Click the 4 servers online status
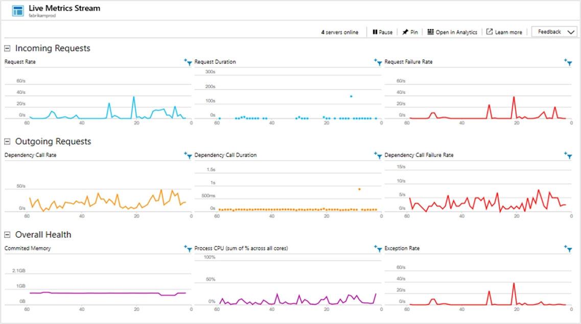 [339, 32]
